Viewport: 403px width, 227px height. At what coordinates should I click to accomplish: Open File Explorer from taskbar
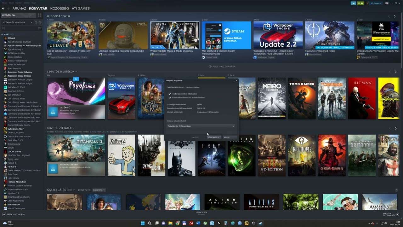170,223
